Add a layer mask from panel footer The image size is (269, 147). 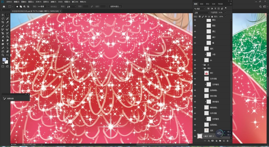click(x=213, y=141)
